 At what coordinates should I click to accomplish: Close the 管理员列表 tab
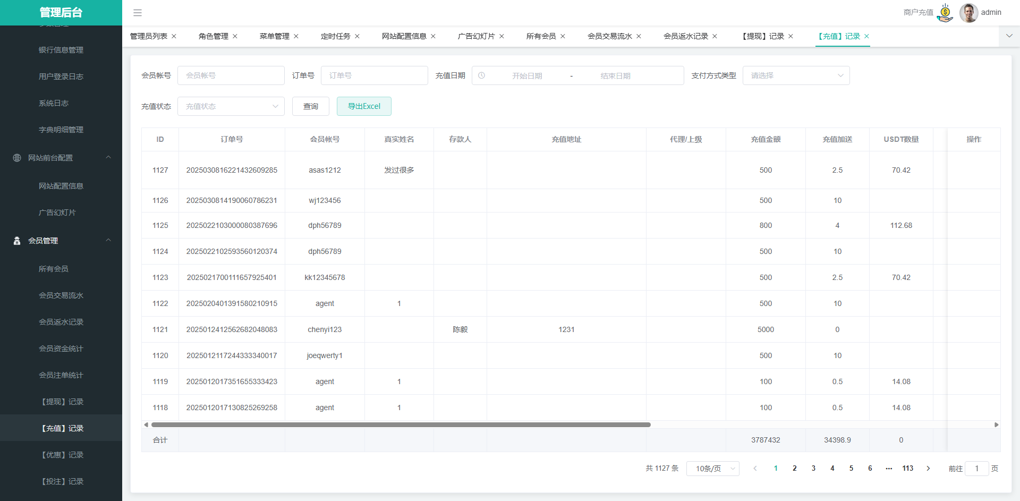[174, 36]
